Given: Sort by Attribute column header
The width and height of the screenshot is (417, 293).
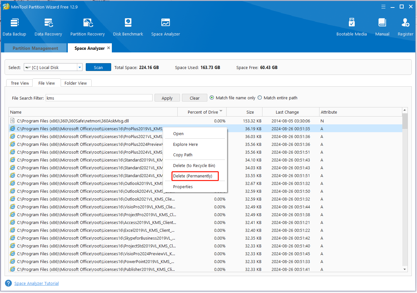Looking at the screenshot, I should tap(361, 112).
